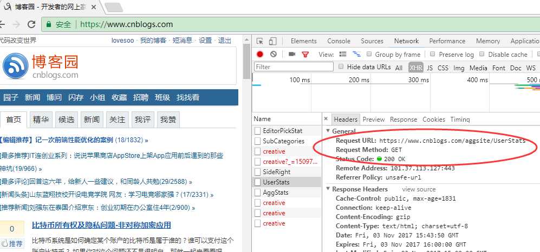Screen dimensions: 540x252
Task: Open the Memory panel tab
Action: (x=487, y=41)
